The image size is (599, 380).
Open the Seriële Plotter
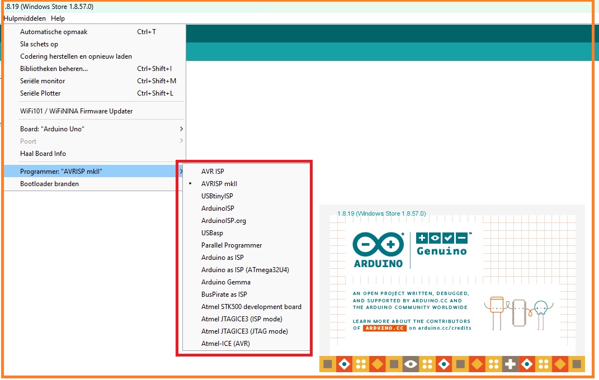tap(95, 93)
